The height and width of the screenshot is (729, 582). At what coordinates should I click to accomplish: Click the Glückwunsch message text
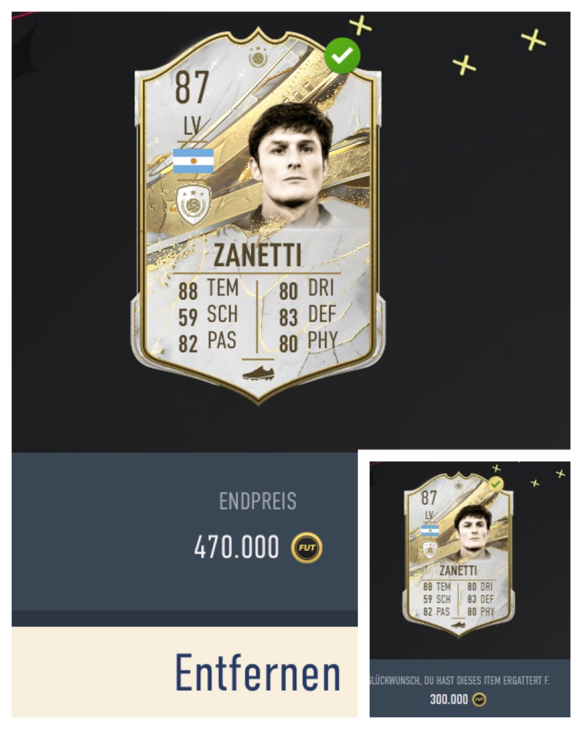click(x=459, y=680)
